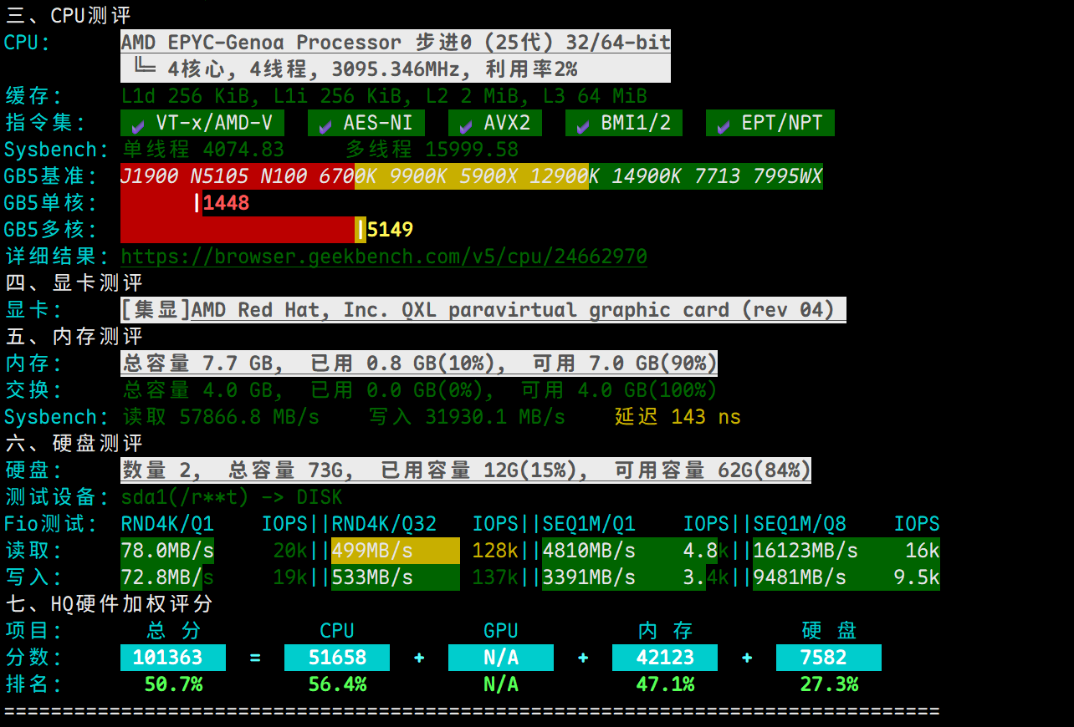Click the RND4K/Q32 Fio column header
1074x727 pixels.
point(384,524)
